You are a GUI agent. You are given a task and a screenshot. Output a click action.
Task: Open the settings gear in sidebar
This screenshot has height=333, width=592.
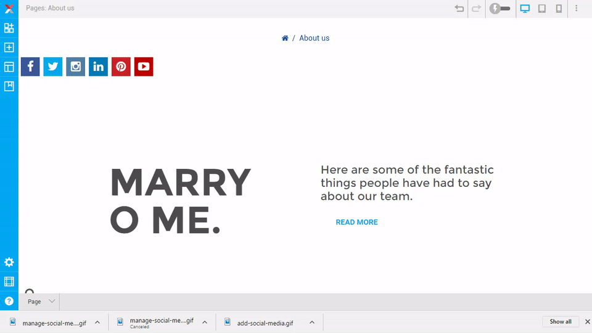pos(9,262)
